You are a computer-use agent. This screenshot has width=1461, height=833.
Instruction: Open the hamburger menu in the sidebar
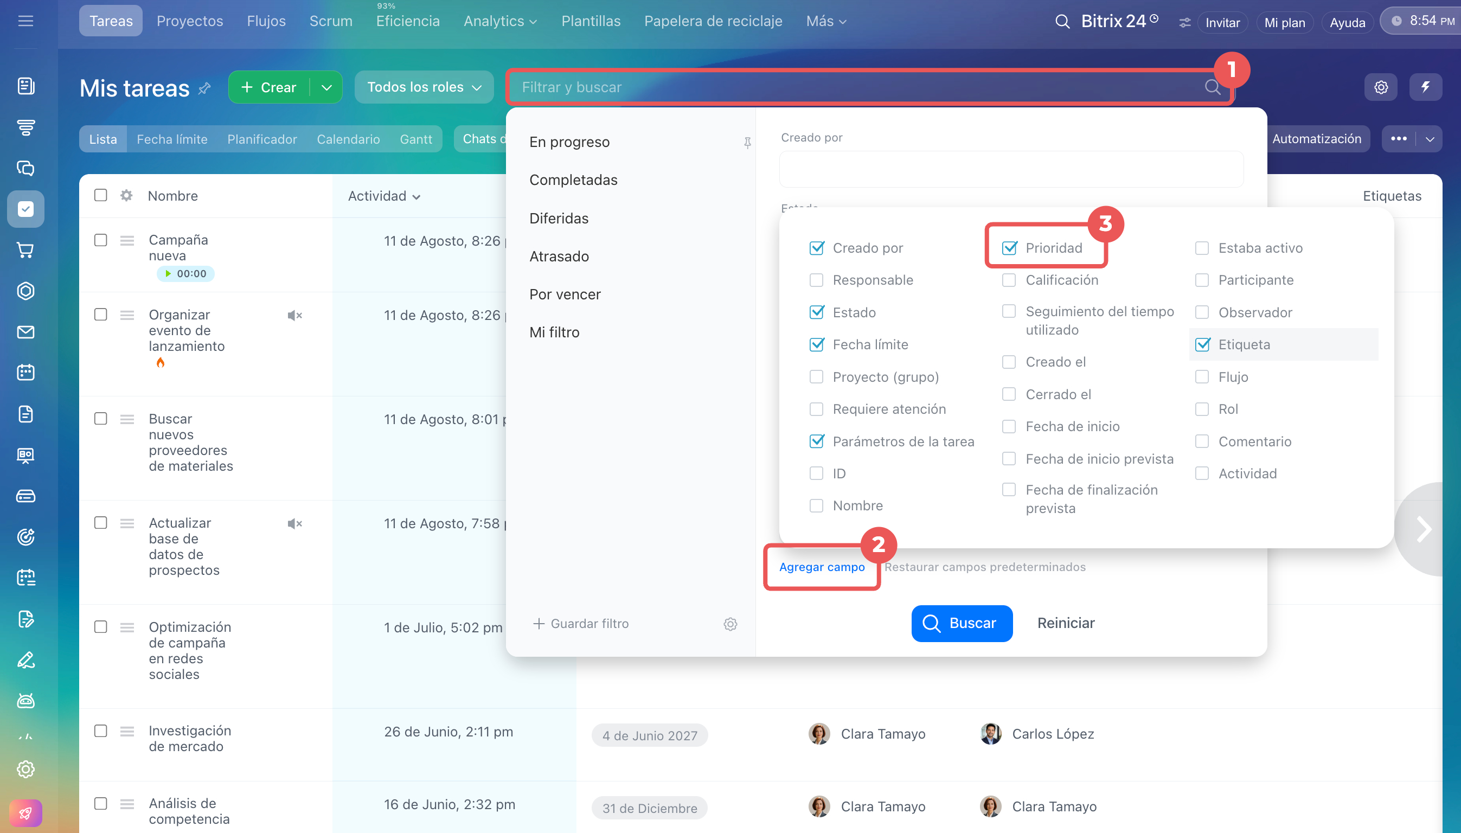25,21
